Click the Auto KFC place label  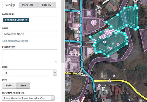(x=75, y=55)
